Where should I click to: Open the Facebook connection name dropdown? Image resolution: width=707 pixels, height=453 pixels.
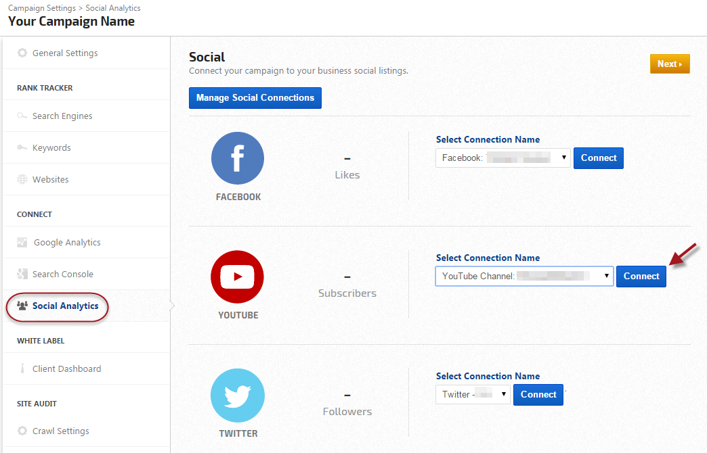503,158
